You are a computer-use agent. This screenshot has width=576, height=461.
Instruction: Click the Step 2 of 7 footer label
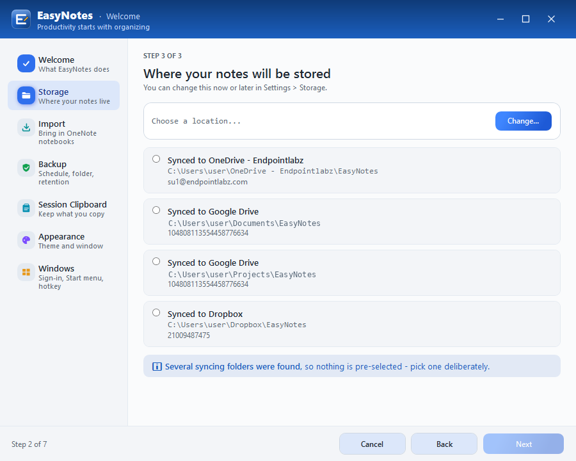pyautogui.click(x=29, y=444)
